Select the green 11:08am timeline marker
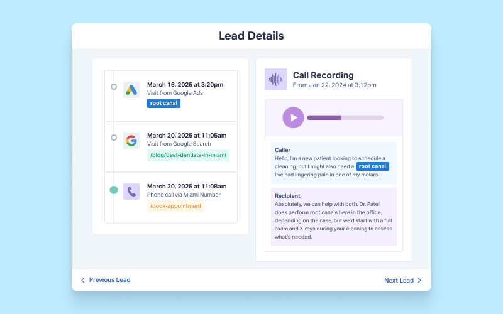The image size is (503, 314). (x=114, y=190)
